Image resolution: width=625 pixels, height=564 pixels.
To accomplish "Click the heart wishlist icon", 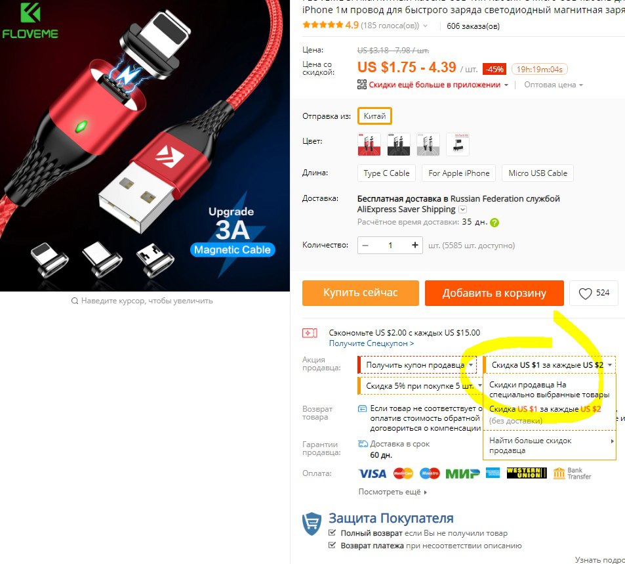I will [x=585, y=293].
